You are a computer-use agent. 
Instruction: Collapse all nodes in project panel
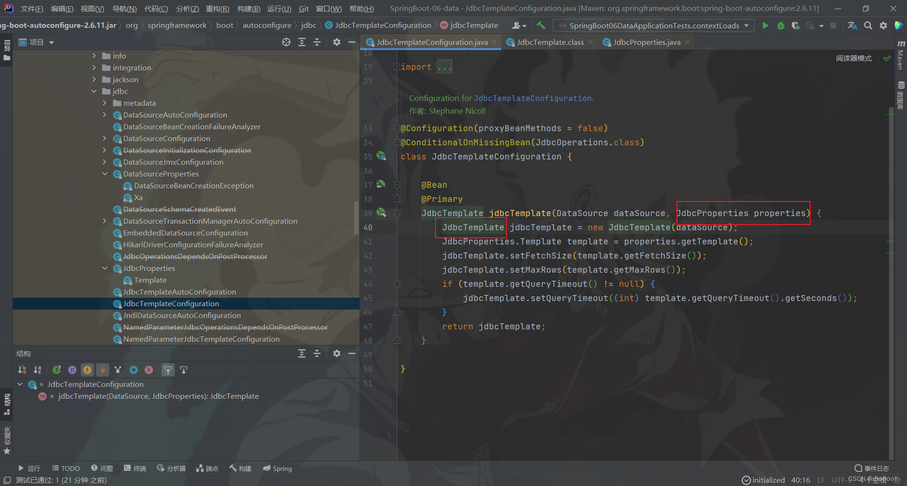(317, 42)
